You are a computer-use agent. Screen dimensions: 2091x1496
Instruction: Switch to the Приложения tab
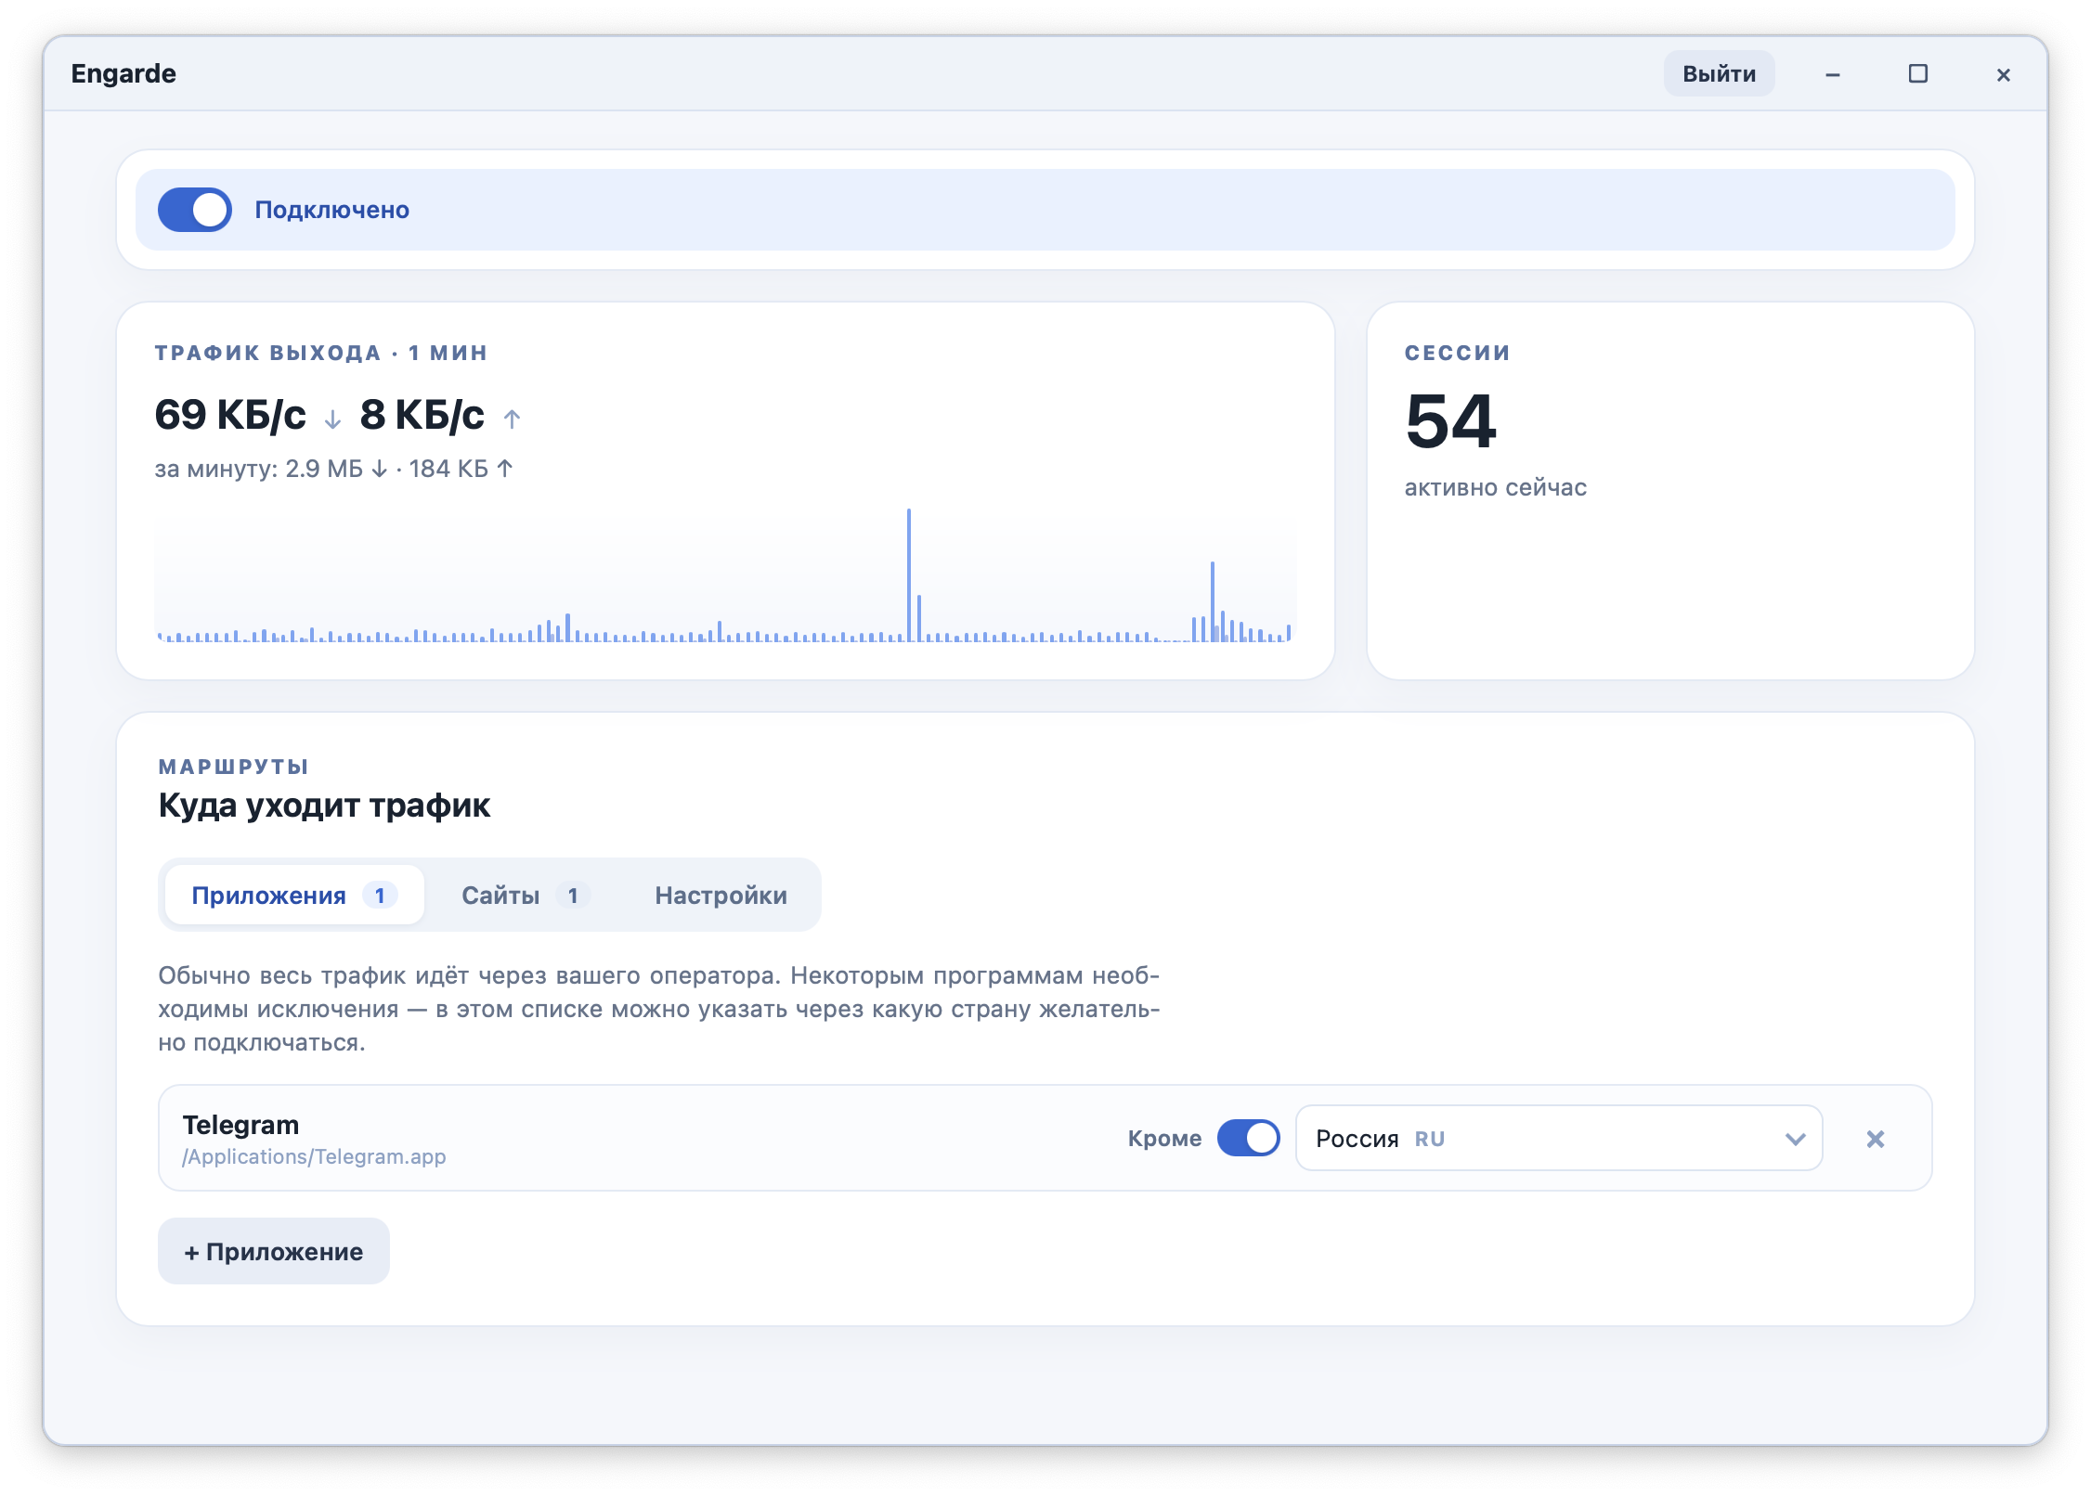click(294, 895)
